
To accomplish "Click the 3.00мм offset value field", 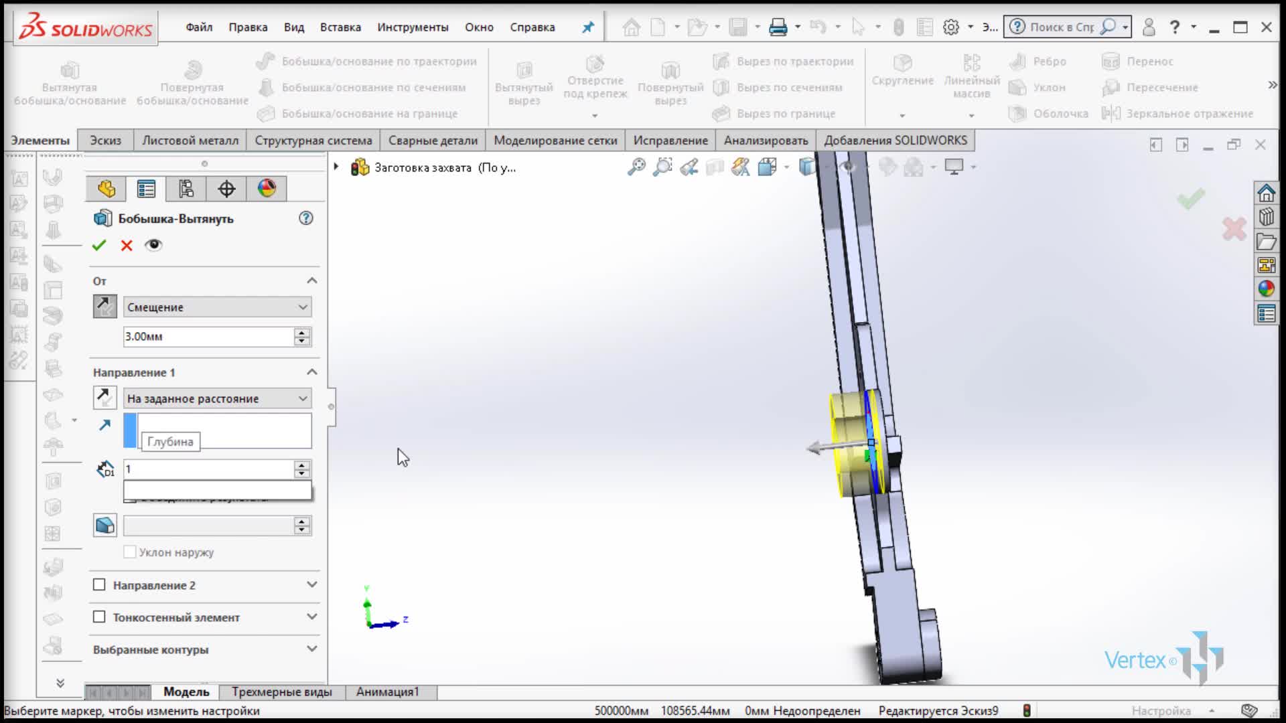I will click(208, 336).
